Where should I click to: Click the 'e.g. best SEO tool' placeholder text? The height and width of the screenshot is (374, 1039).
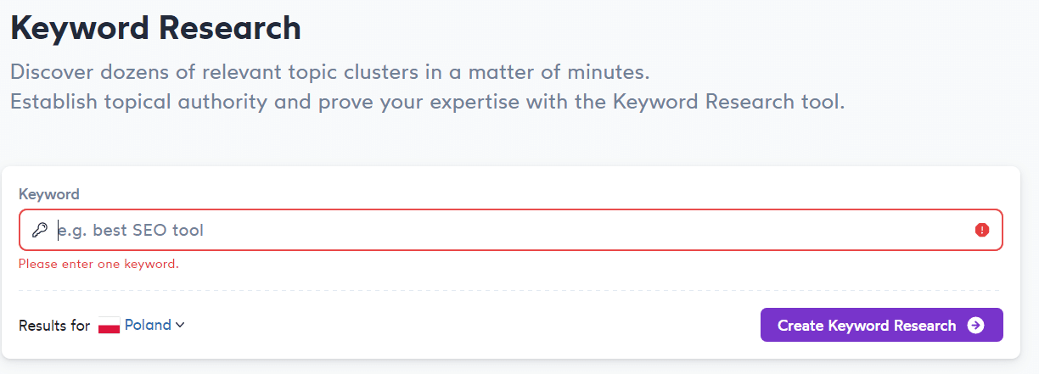(131, 230)
